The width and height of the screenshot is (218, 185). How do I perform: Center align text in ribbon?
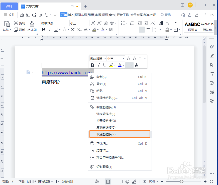tap(129, 30)
